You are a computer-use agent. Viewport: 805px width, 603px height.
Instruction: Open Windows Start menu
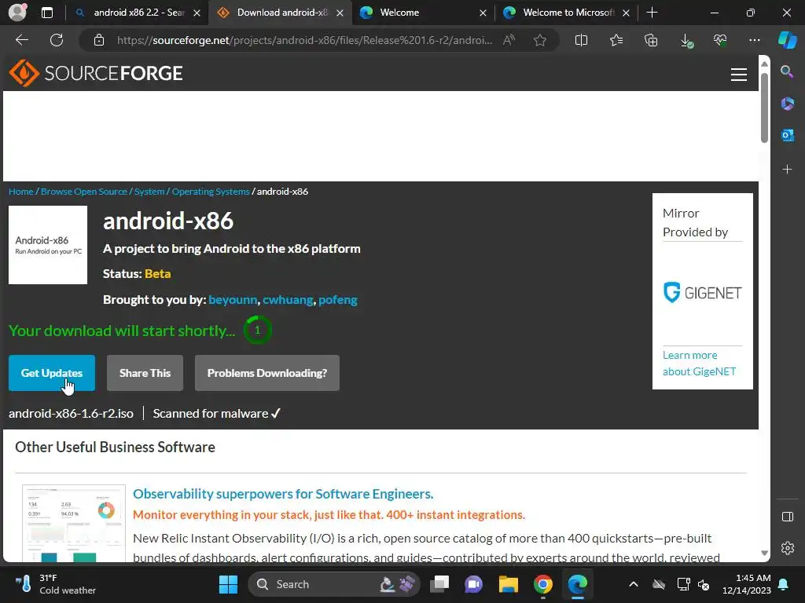click(228, 584)
